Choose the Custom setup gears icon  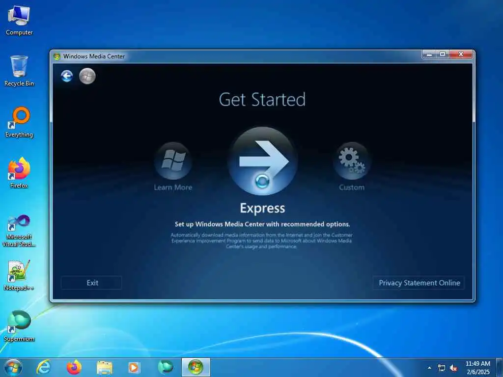352,161
